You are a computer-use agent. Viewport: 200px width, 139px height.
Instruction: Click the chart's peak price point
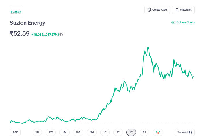(x=148, y=47)
